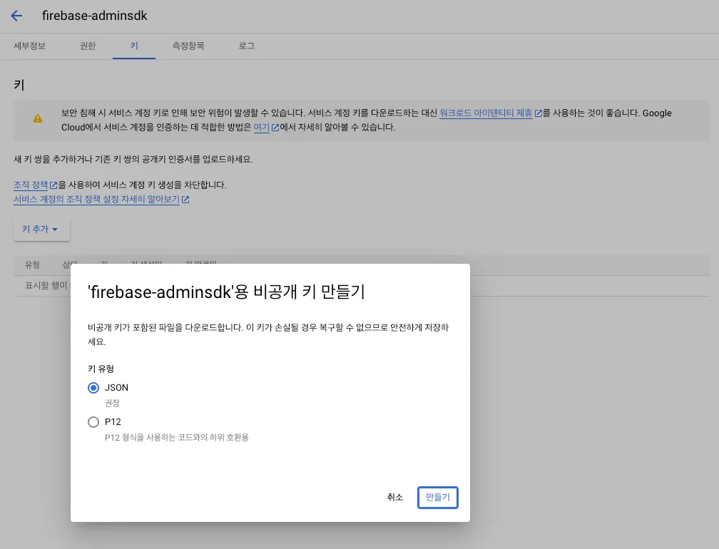
Task: Click the external-link icon next to 여기
Action: pos(275,128)
